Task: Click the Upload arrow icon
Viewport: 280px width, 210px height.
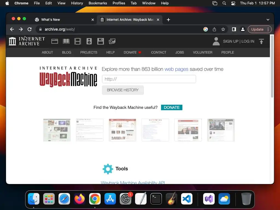Action: pos(261,42)
